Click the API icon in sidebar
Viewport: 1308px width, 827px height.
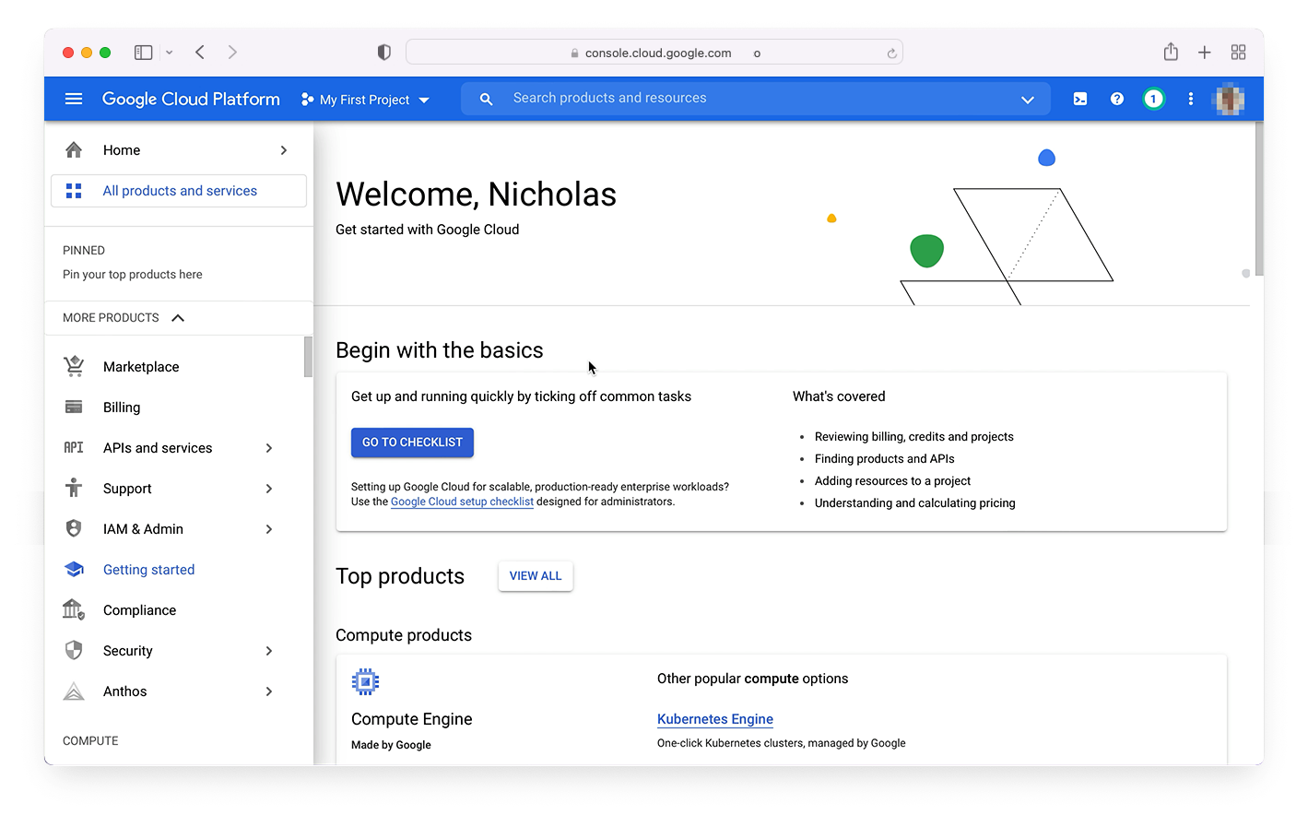(x=74, y=447)
